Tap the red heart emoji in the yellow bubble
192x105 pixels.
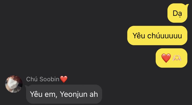(166, 58)
